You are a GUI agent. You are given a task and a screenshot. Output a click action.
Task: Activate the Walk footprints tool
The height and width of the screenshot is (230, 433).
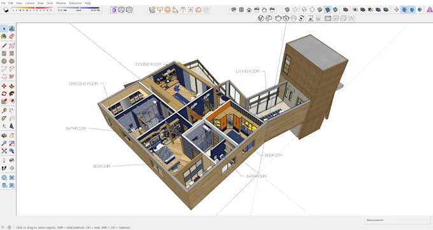4,168
